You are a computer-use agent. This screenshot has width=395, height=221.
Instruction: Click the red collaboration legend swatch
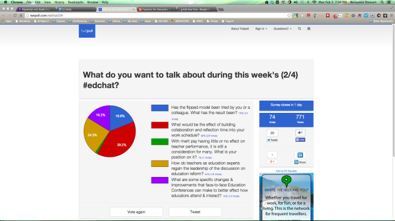pyautogui.click(x=160, y=125)
